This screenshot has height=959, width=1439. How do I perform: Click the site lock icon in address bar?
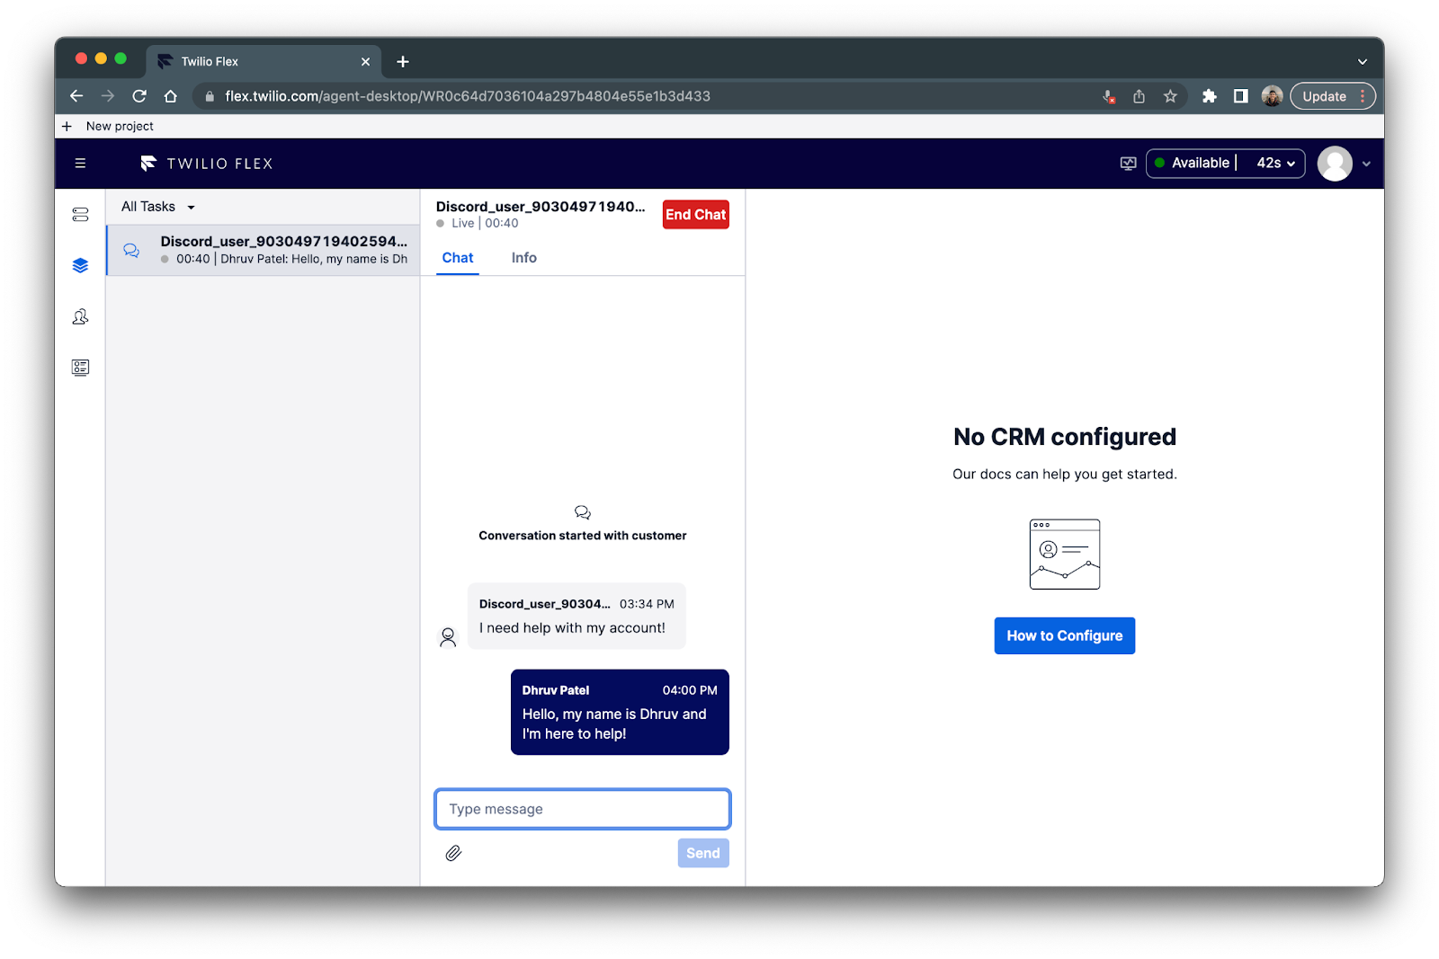pyautogui.click(x=210, y=96)
